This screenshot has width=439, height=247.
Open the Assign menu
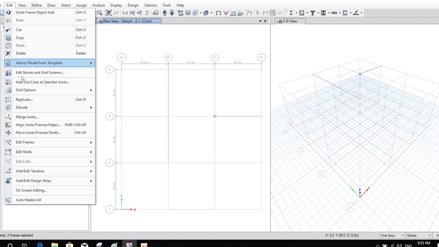(81, 5)
